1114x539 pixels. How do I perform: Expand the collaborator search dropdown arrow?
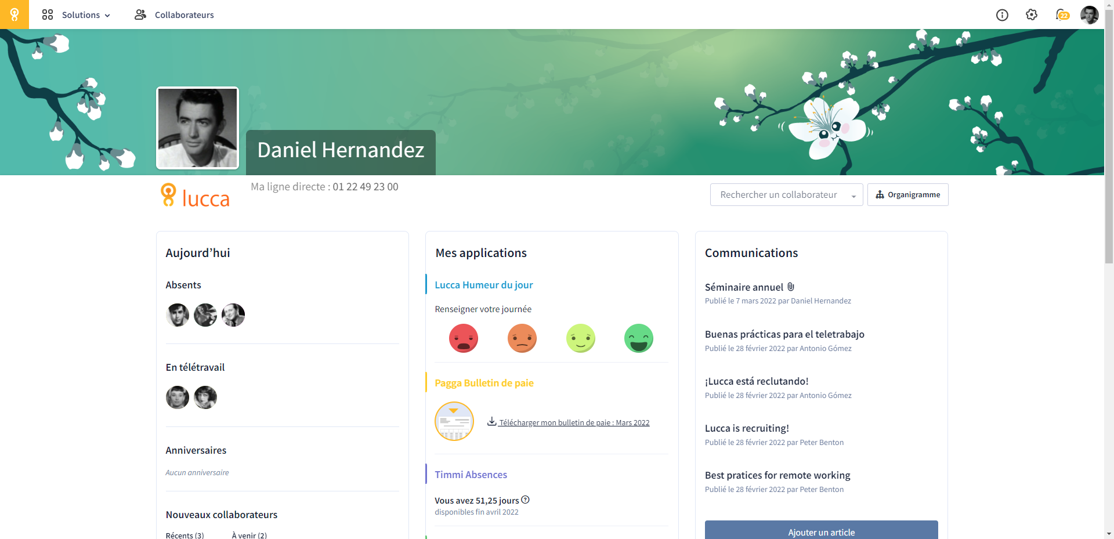[x=853, y=196]
